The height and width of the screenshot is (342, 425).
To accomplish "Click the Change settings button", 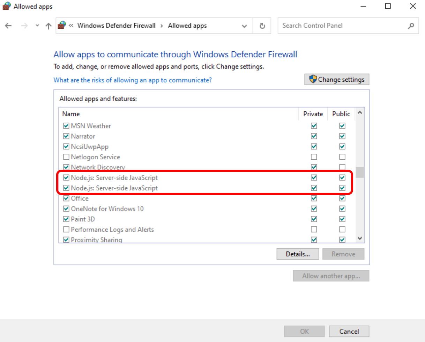I will pyautogui.click(x=337, y=79).
